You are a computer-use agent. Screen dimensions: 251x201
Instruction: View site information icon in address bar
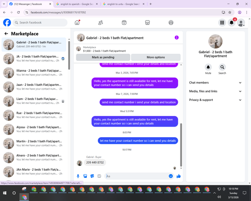pyautogui.click(x=27, y=12)
